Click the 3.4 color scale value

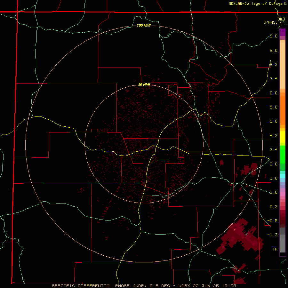(274, 149)
